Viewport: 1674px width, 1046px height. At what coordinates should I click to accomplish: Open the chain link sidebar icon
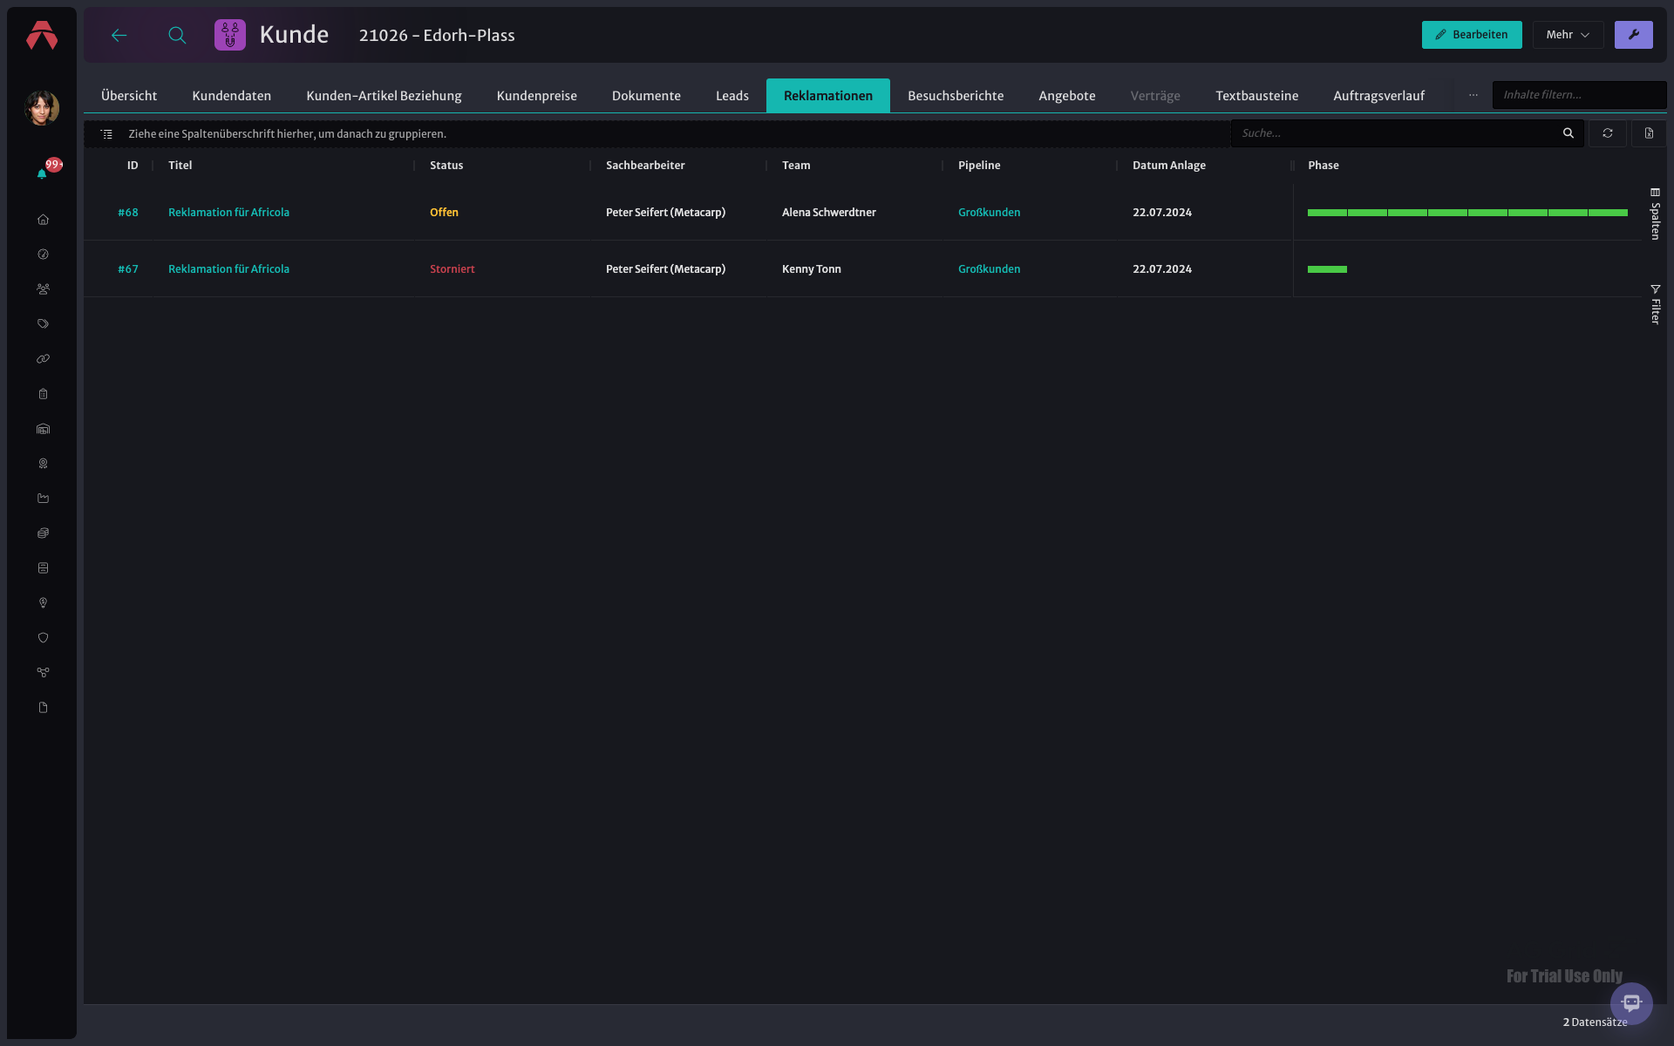(43, 359)
